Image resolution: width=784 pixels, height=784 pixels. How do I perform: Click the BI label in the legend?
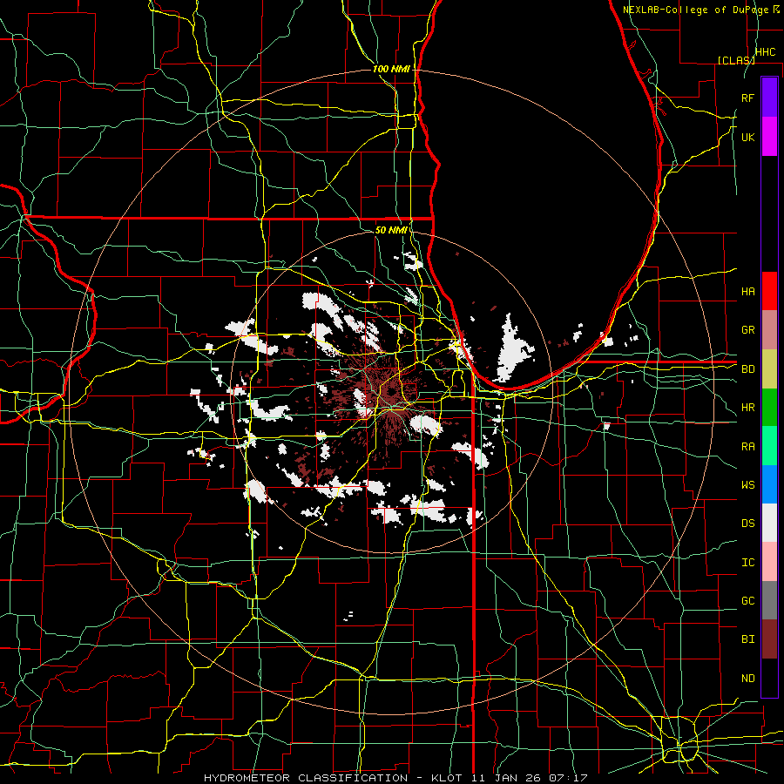click(x=747, y=639)
